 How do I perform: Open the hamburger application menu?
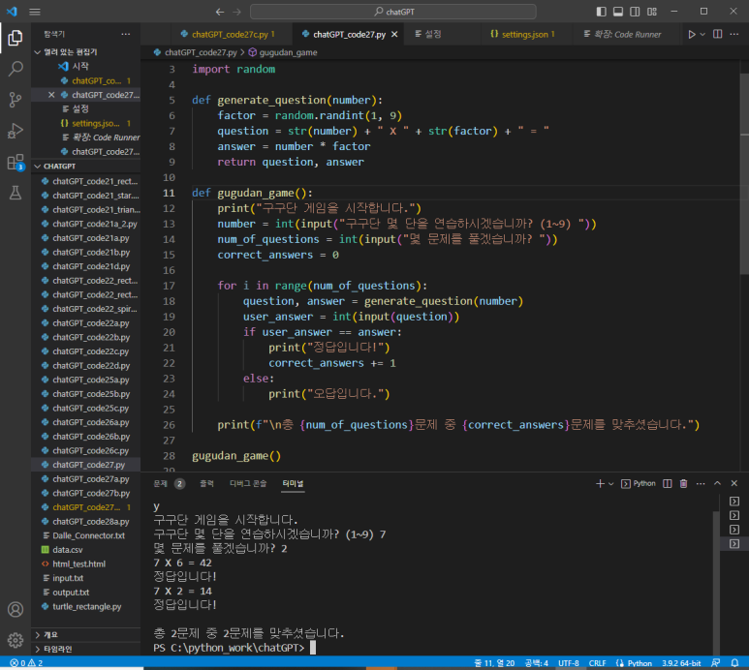point(35,12)
